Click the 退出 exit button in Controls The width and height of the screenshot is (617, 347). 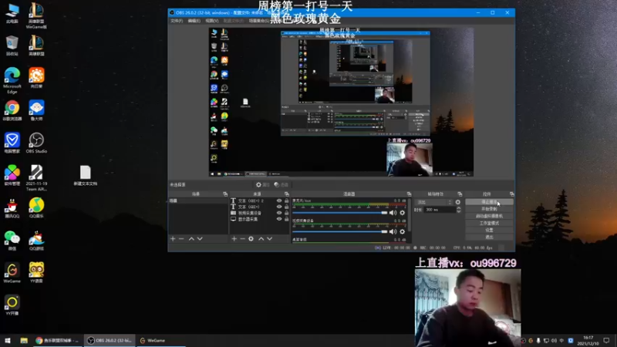(489, 237)
